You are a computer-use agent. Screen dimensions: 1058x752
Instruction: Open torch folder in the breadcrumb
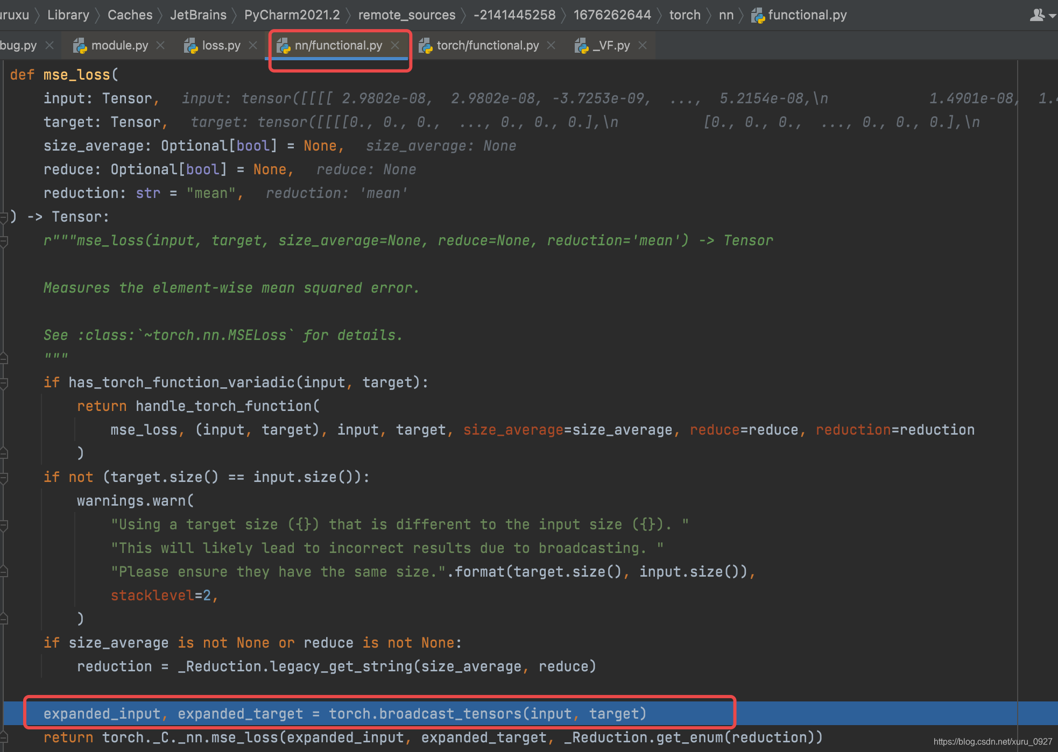coord(685,15)
